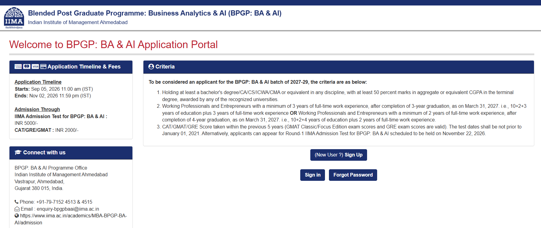Click the graduation cap icon beside Connect with us
The image size is (541, 228).
pos(18,153)
